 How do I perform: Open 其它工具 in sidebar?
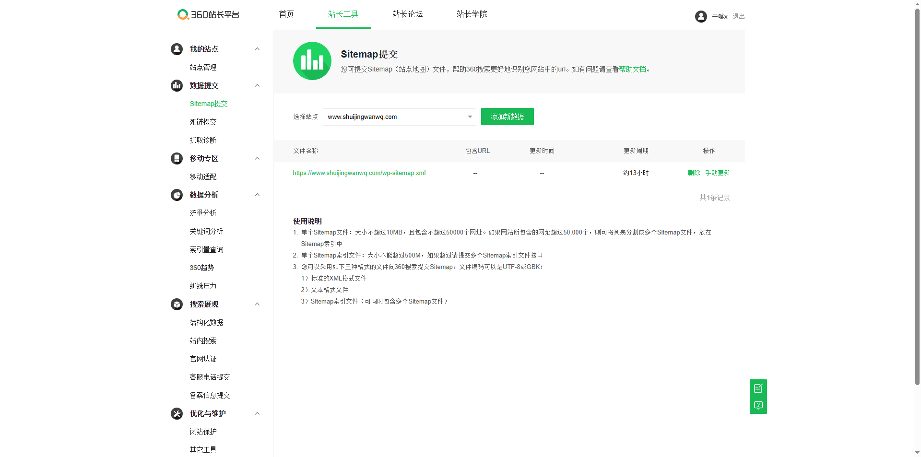pyautogui.click(x=203, y=450)
